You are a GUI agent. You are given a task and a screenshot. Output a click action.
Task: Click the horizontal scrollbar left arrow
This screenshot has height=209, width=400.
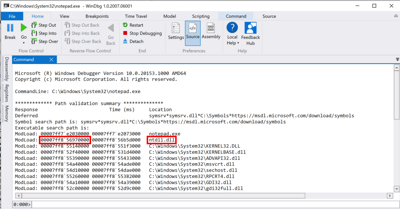[19, 196]
